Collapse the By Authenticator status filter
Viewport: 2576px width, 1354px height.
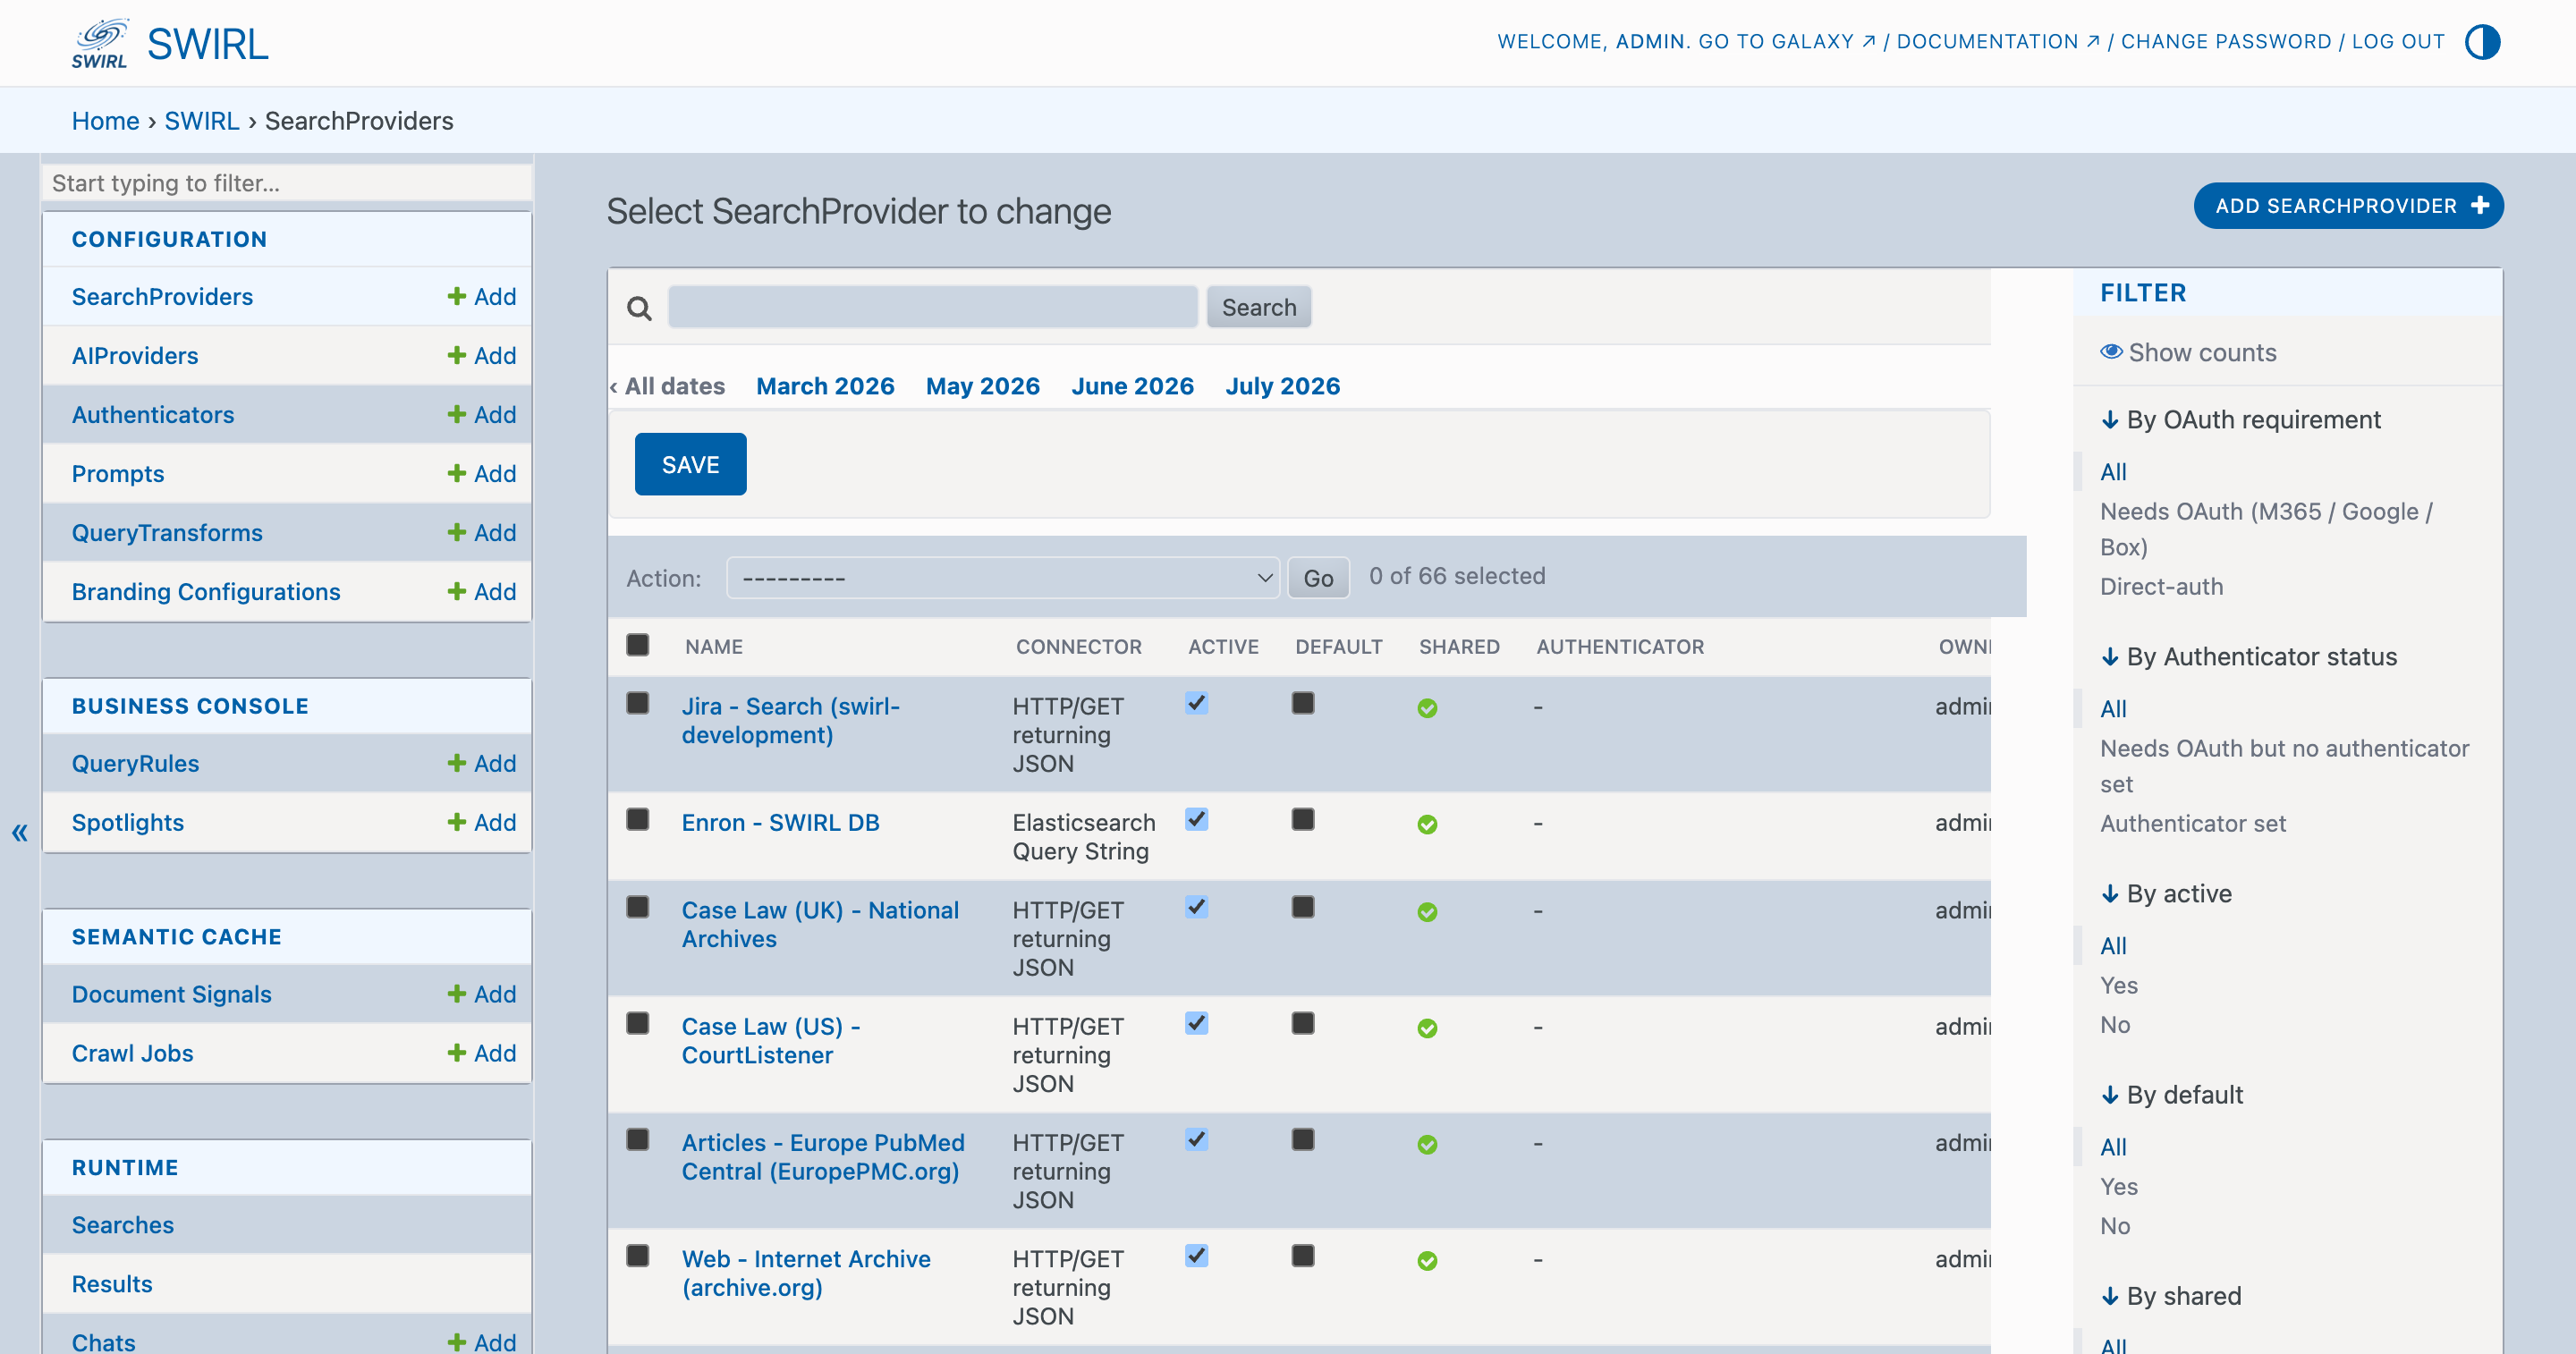pyautogui.click(x=2248, y=657)
